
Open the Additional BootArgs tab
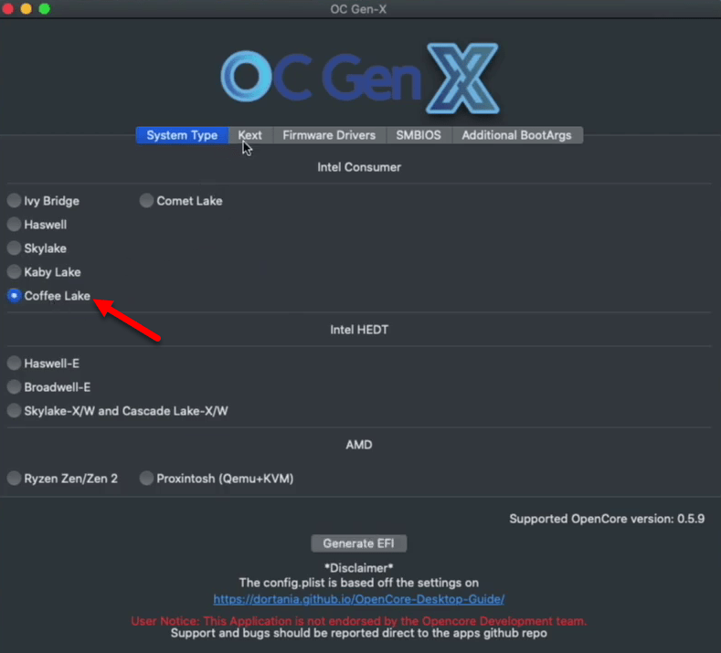[x=517, y=135]
